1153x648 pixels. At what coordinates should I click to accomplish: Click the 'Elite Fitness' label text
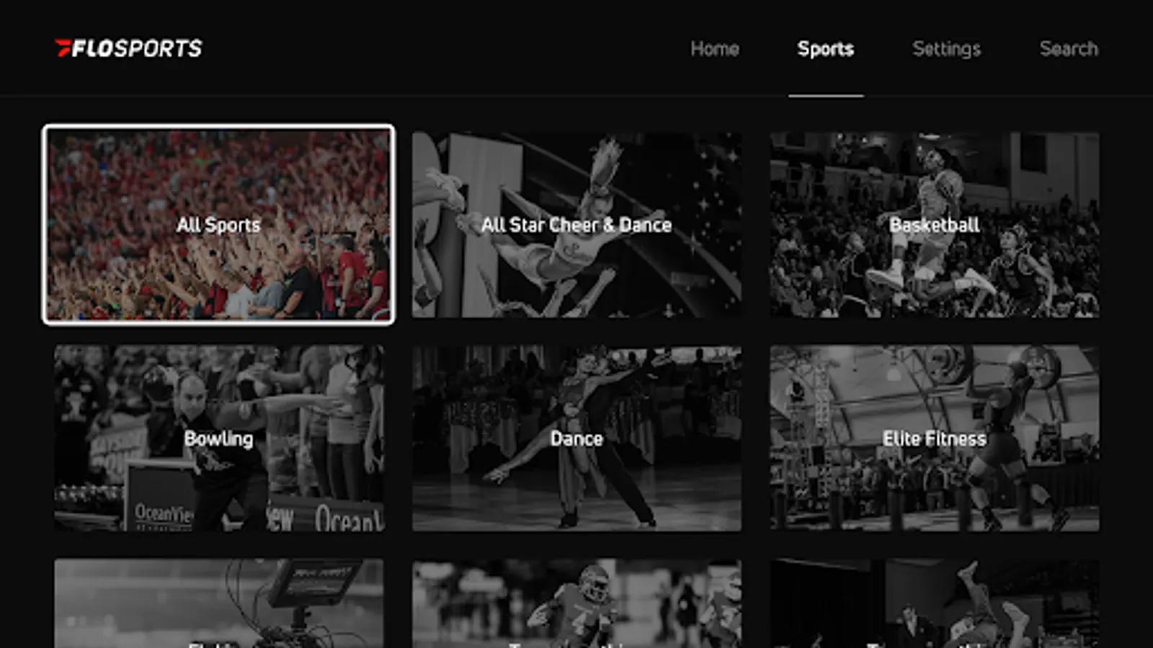pyautogui.click(x=935, y=438)
